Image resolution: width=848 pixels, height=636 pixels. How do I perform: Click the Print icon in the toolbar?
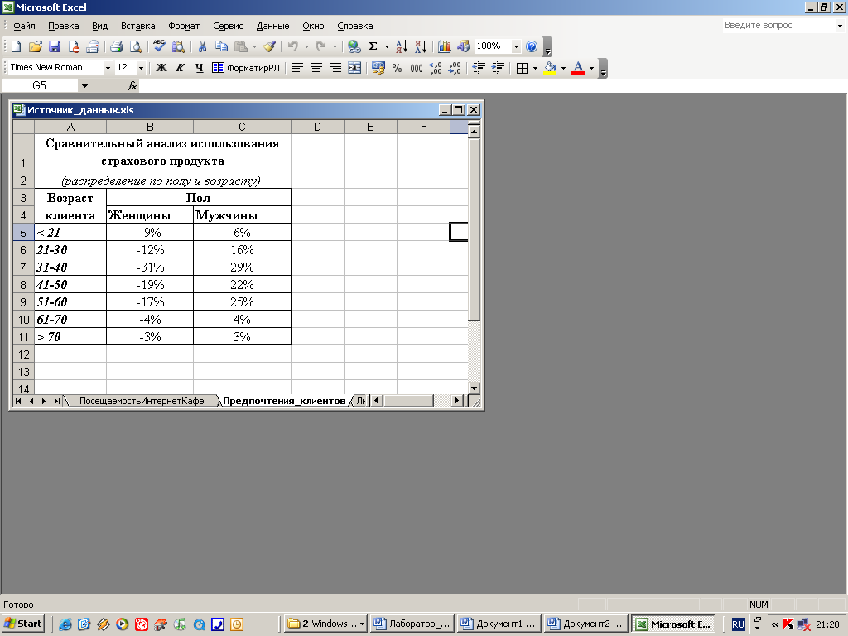(116, 46)
